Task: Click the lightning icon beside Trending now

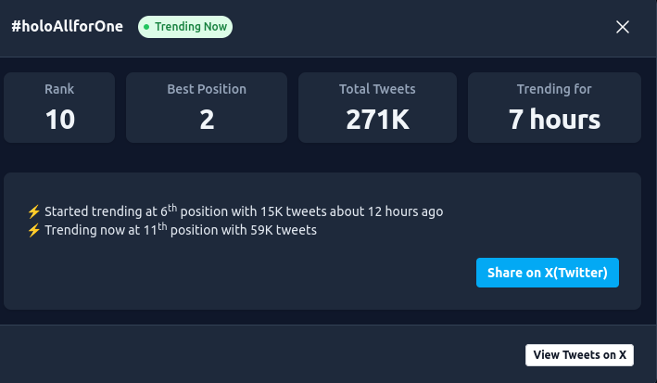Action: 34,230
